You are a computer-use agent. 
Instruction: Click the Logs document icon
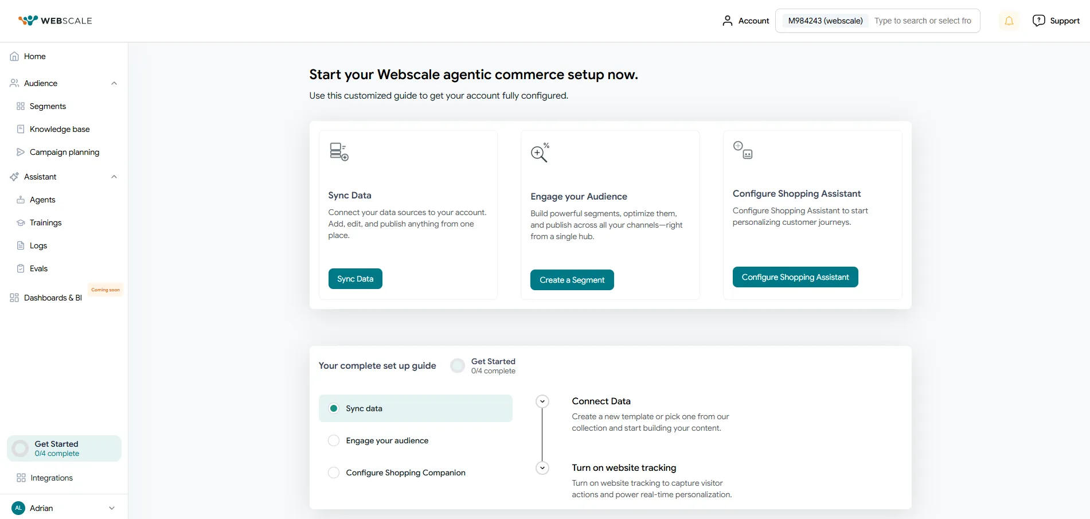point(21,245)
